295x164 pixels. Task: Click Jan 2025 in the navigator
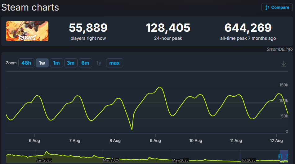click(x=44, y=160)
